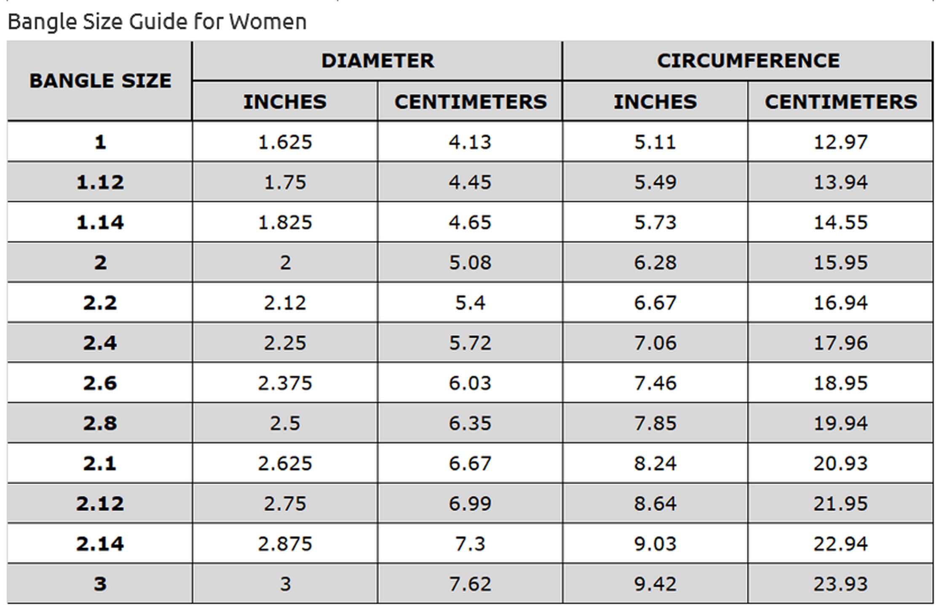Click the 5.08 centimeters diameter cell
Image resolution: width=936 pixels, height=605 pixels.
click(470, 263)
